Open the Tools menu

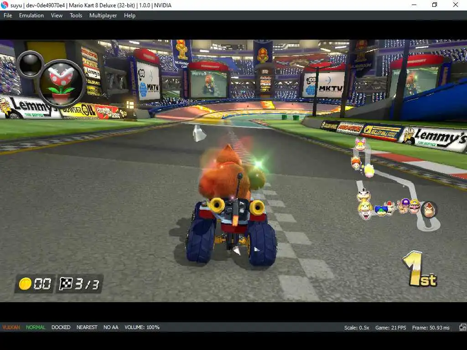pos(76,15)
